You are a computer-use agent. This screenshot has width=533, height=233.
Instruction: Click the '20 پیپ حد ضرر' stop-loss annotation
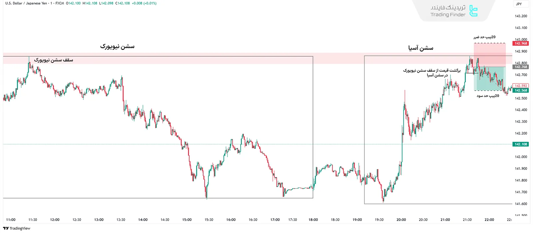click(x=484, y=37)
